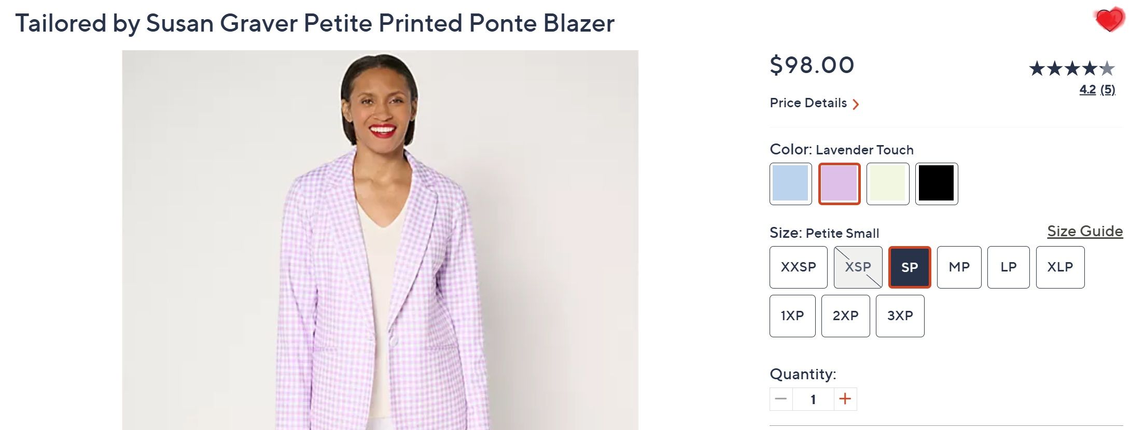Select the unavailable XSP size
1145x430 pixels.
click(858, 267)
